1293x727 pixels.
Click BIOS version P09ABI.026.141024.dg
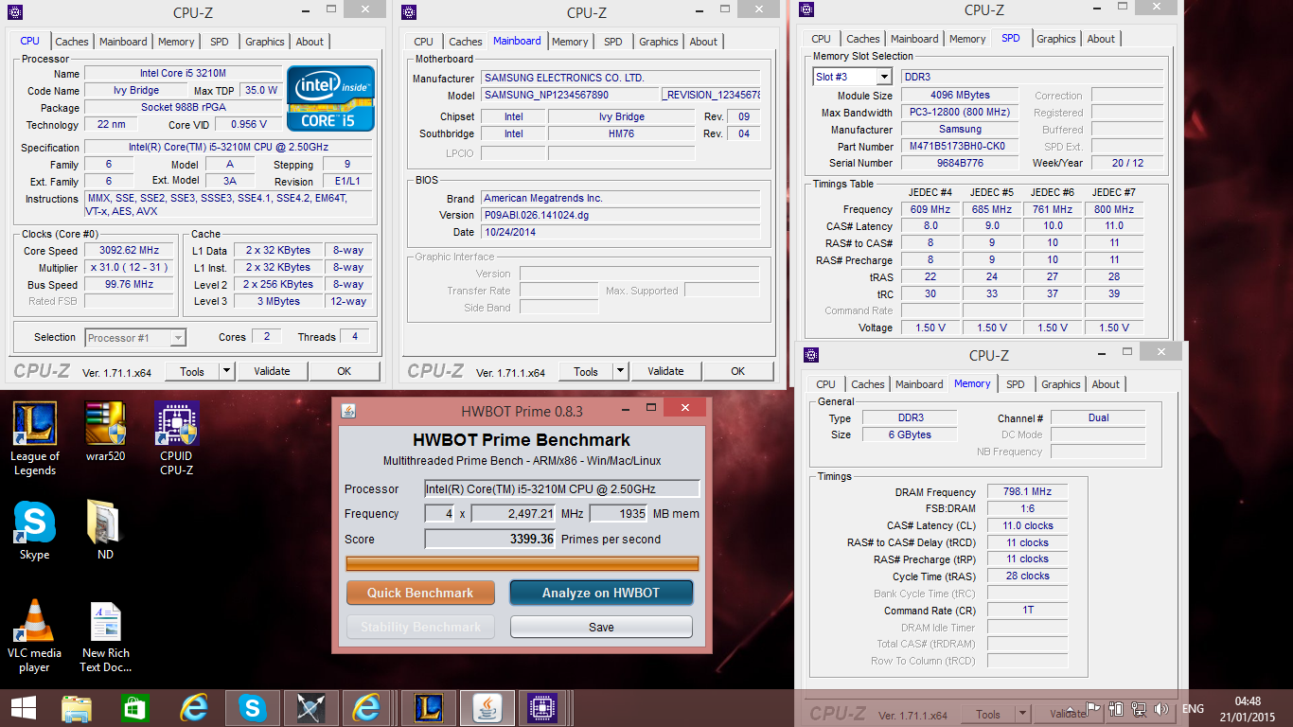(x=620, y=215)
